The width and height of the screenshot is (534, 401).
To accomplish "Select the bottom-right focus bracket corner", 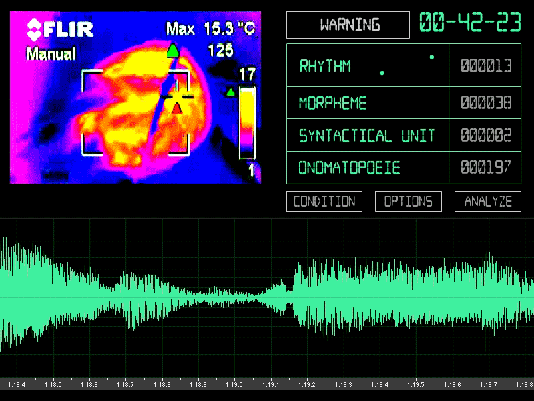I will point(185,149).
